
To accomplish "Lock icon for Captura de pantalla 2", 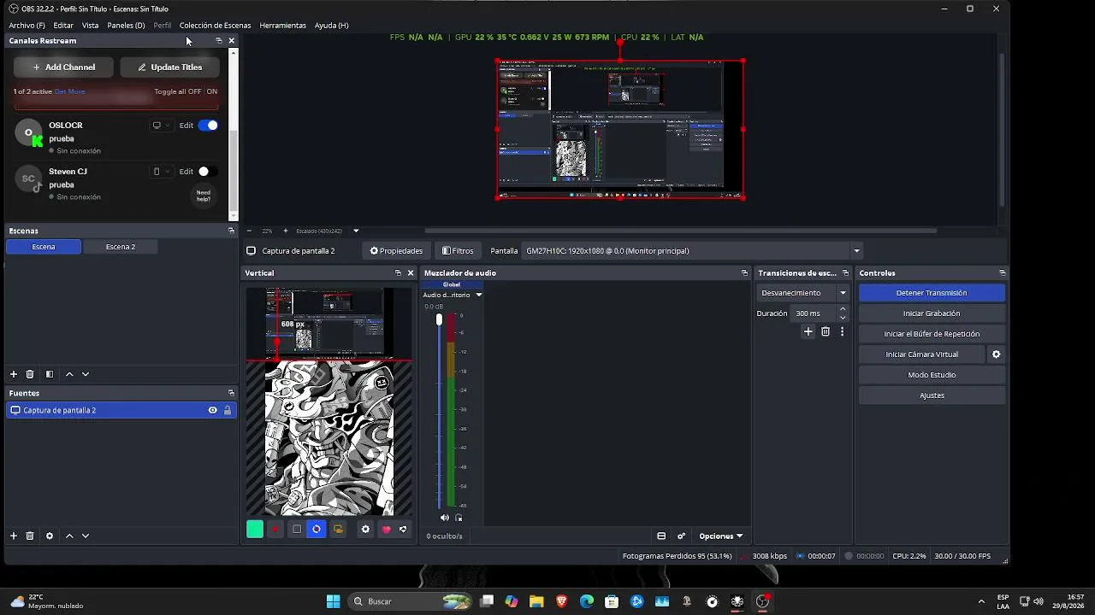I will (228, 410).
